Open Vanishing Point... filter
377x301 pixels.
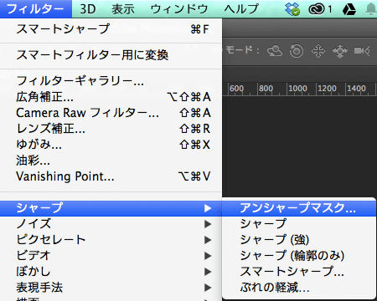click(x=111, y=176)
